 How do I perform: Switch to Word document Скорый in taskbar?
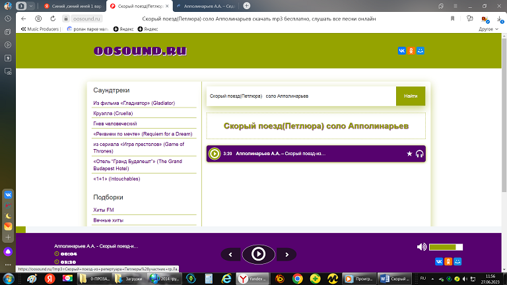(x=395, y=279)
